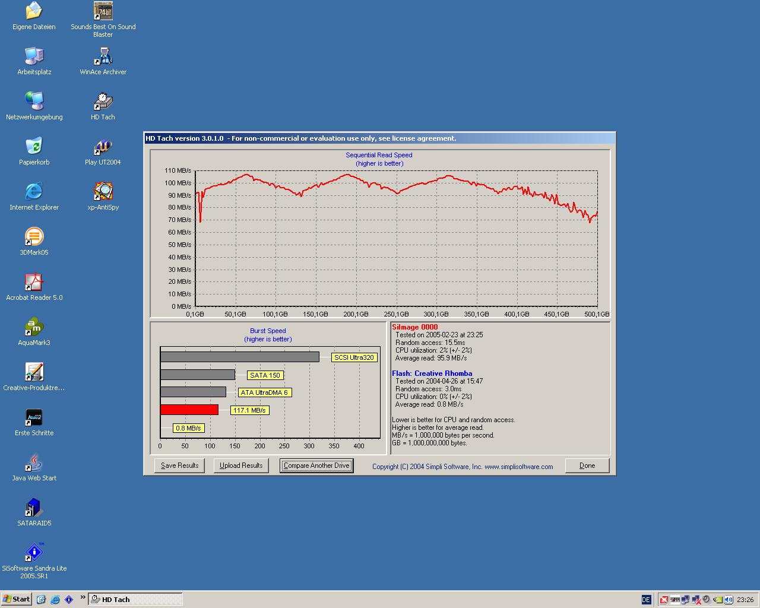Open the Eigene Dateien desktop folder

tap(34, 17)
